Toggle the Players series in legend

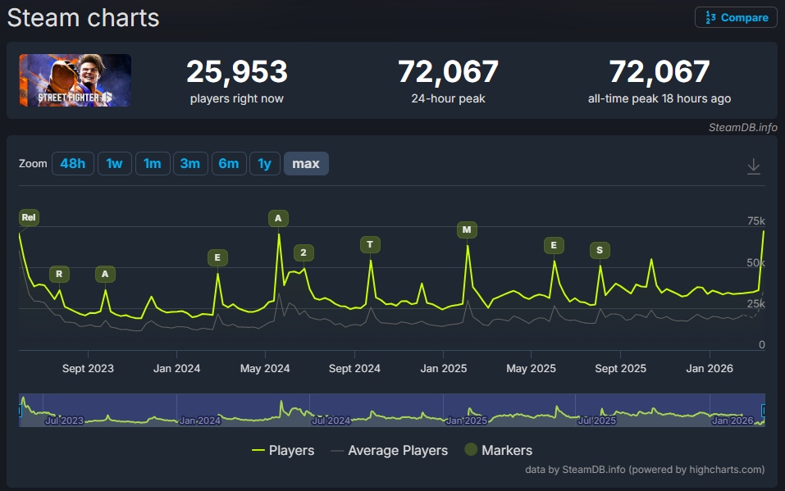tap(282, 450)
